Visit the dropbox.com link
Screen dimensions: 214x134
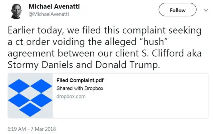pos(71,96)
